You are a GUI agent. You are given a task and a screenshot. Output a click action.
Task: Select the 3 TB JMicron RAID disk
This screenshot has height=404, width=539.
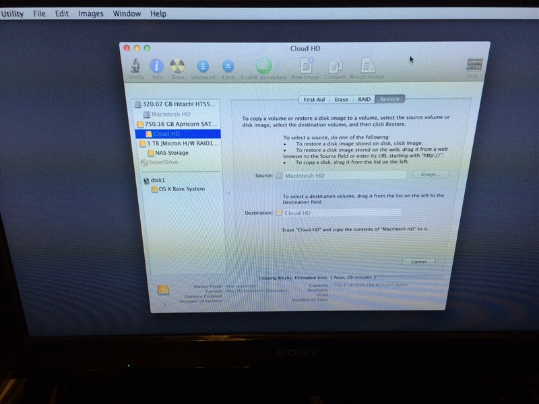(x=179, y=143)
